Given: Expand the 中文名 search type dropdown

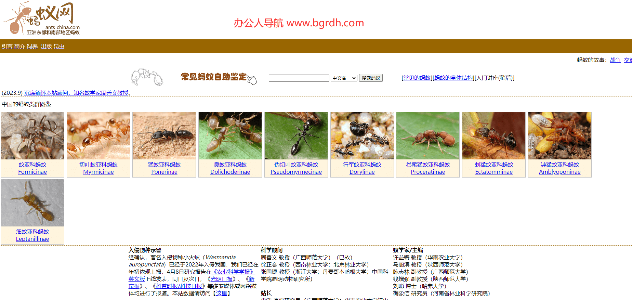Looking at the screenshot, I should tap(344, 78).
